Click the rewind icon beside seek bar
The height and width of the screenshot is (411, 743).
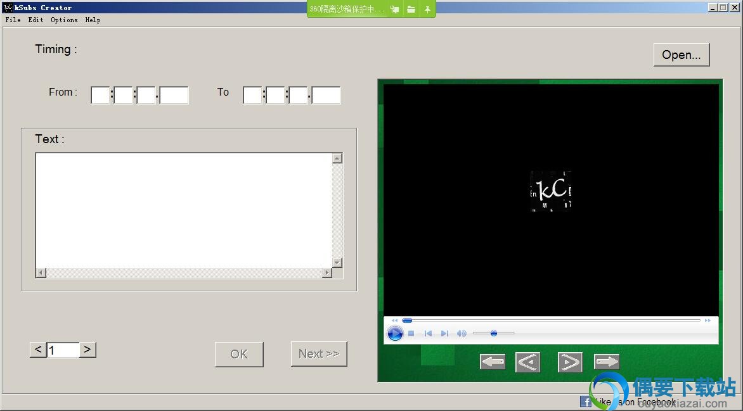[x=394, y=320]
